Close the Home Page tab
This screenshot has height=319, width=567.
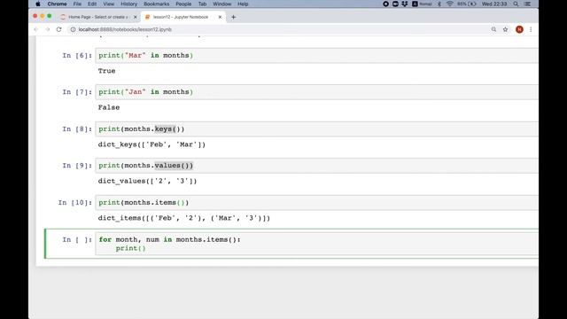pos(136,17)
